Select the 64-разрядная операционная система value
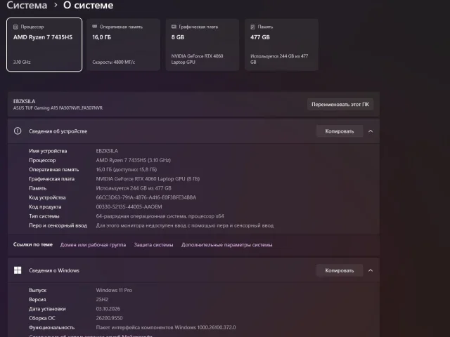450x337 pixels. pyautogui.click(x=160, y=216)
